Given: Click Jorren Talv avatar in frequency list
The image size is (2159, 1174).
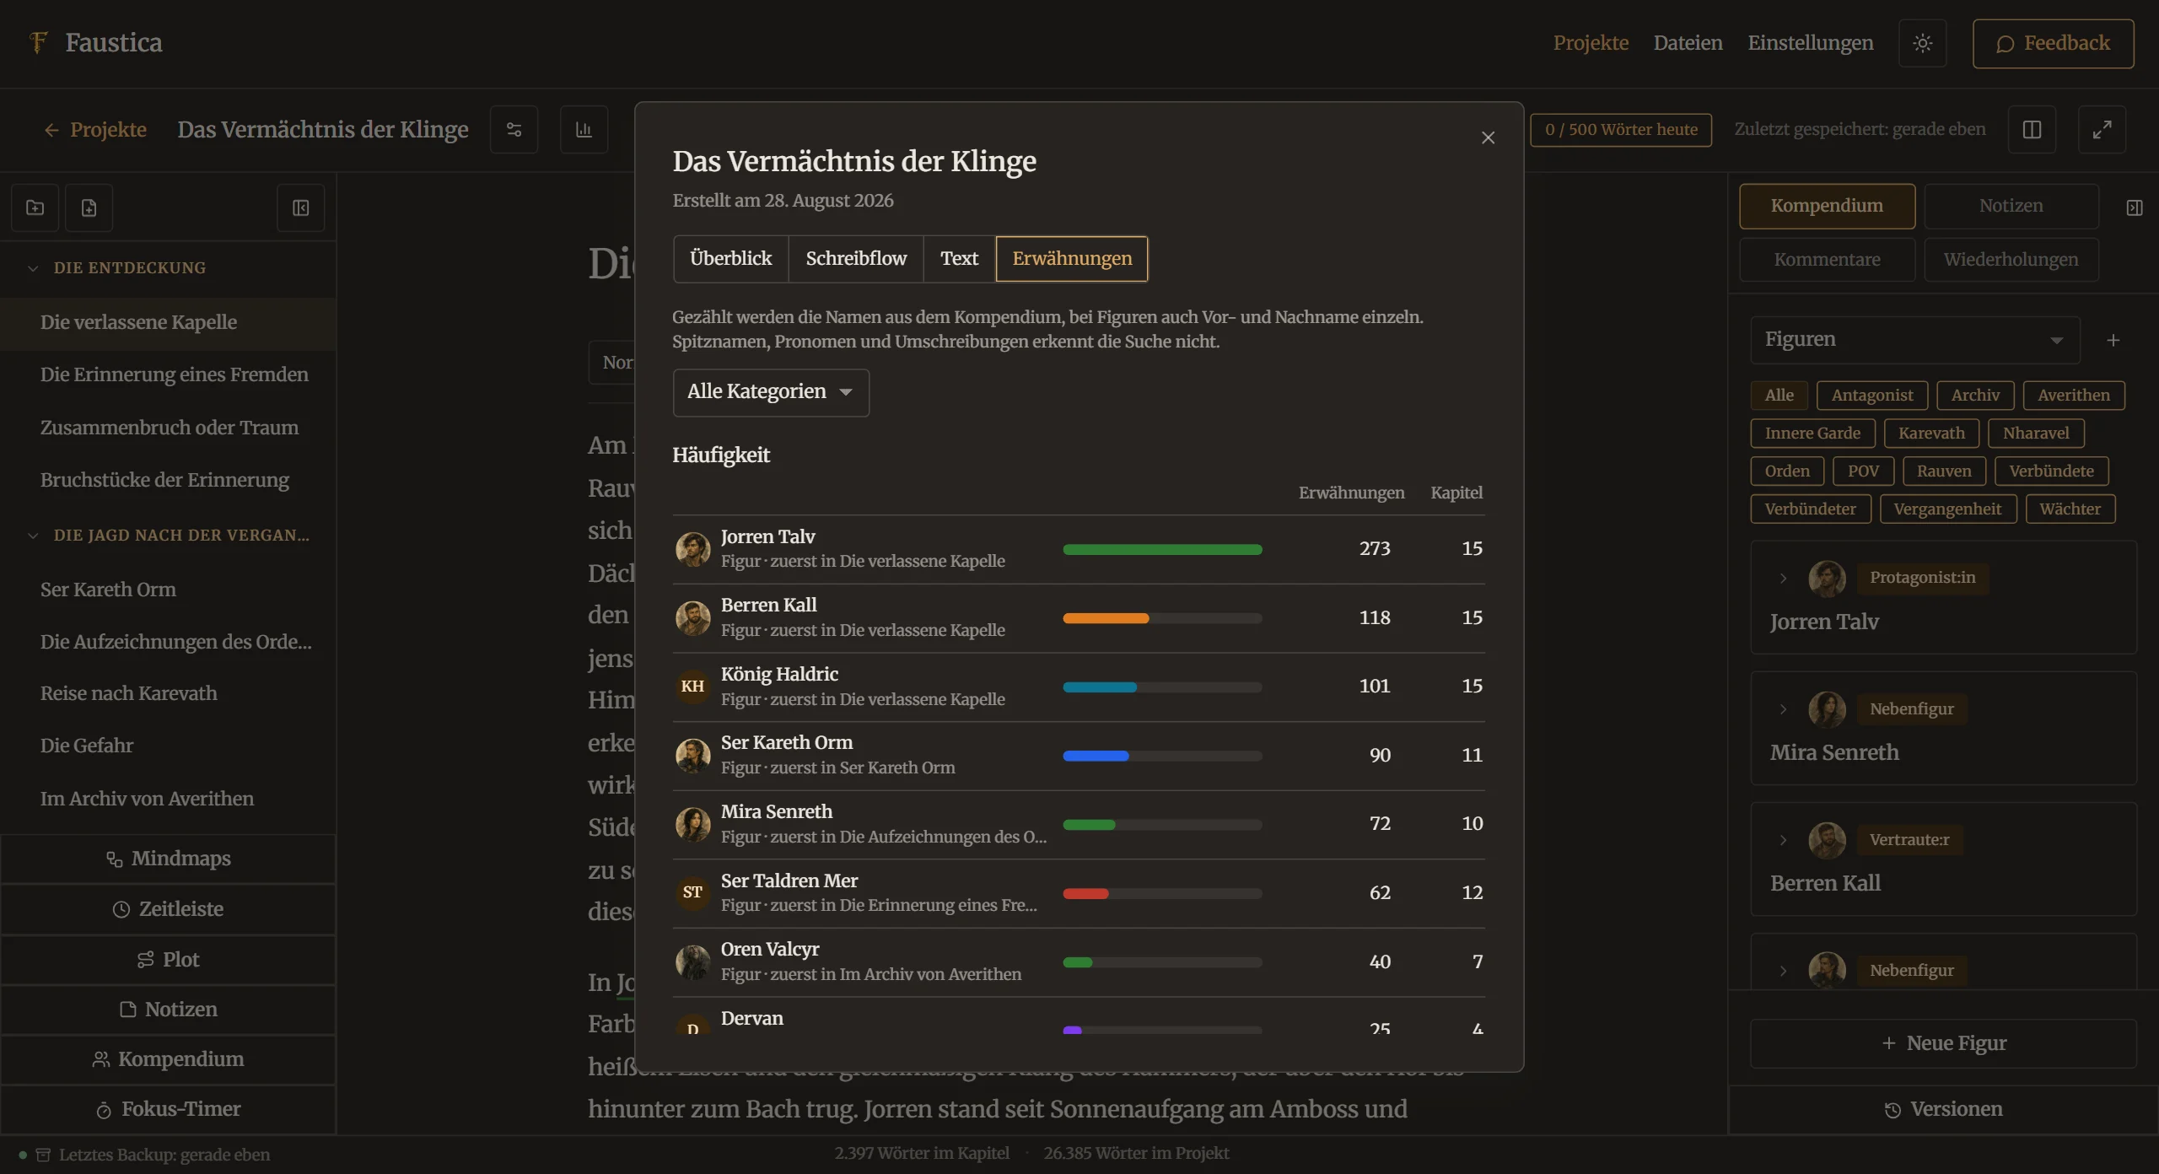Looking at the screenshot, I should (x=692, y=549).
